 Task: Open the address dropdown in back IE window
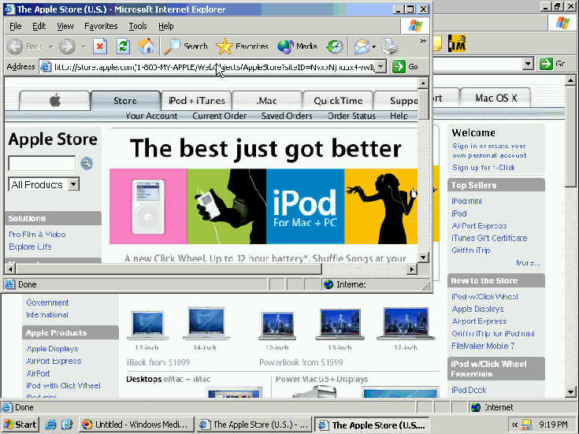[529, 64]
